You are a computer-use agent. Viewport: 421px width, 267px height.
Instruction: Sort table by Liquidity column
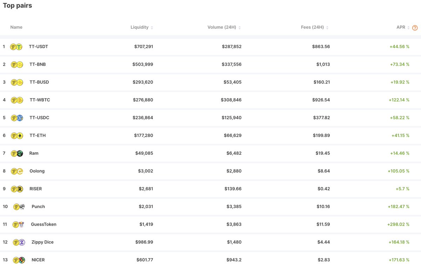click(x=142, y=27)
